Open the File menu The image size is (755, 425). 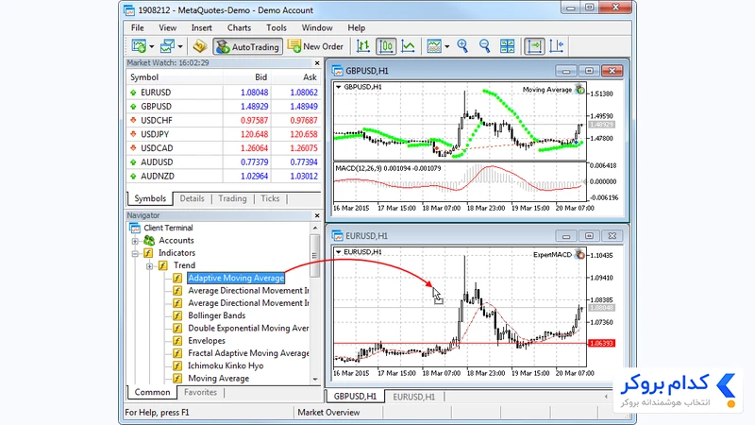coord(137,28)
